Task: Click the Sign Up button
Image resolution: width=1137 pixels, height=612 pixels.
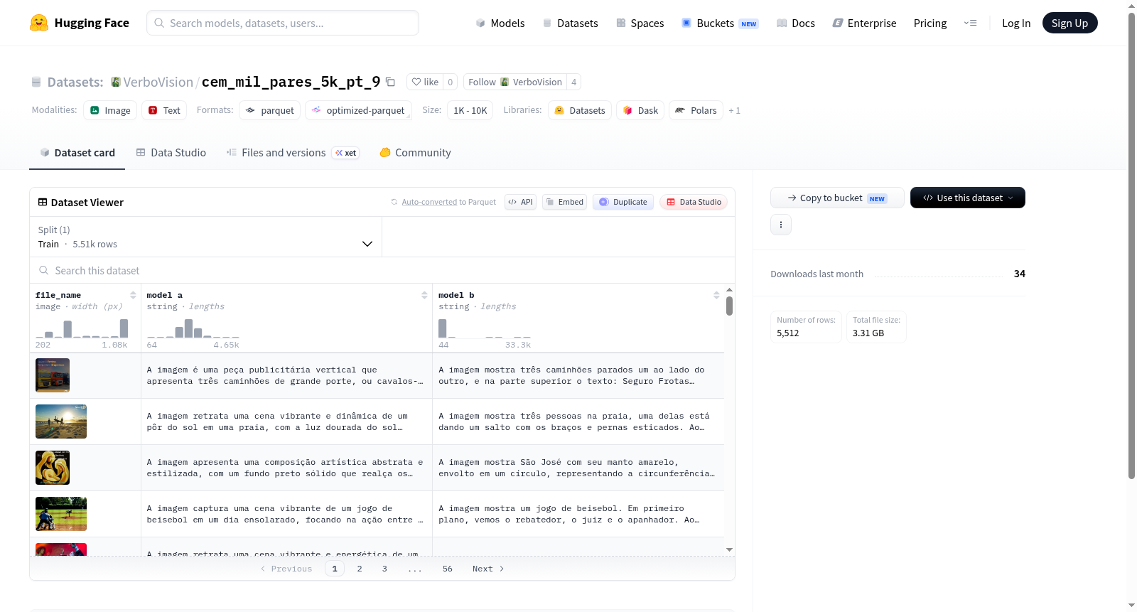Action: tap(1069, 23)
